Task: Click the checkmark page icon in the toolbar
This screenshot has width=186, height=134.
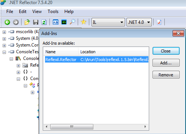Action: point(159,22)
